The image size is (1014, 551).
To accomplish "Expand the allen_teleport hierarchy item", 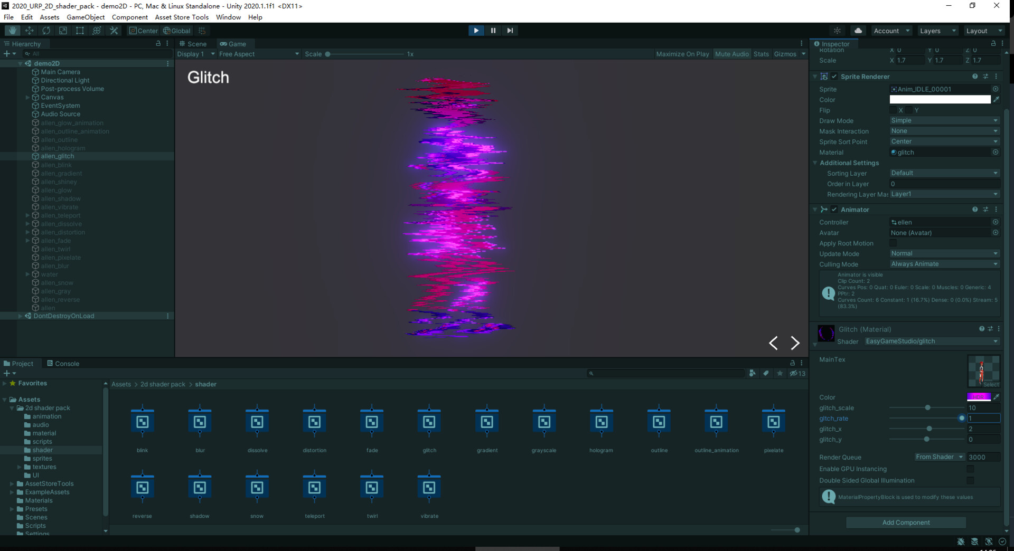I will (27, 215).
